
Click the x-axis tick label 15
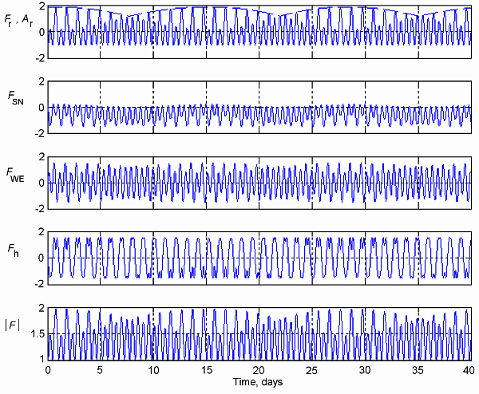207,371
